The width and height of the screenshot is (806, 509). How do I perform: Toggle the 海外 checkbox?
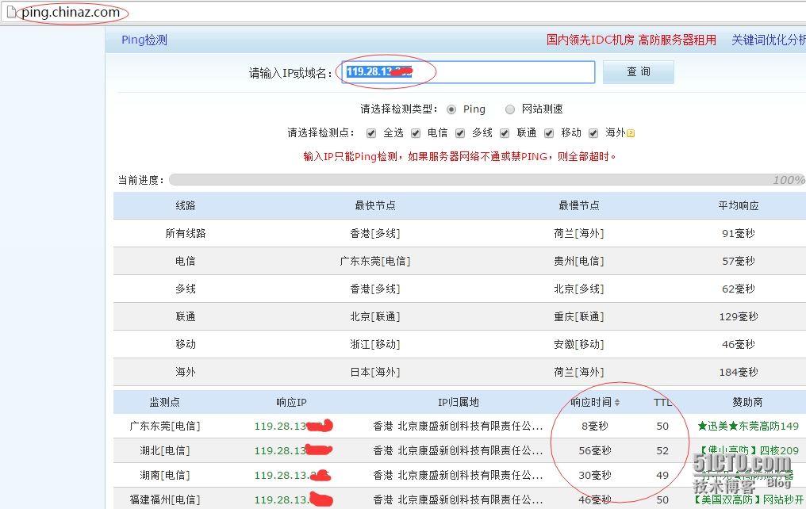593,133
